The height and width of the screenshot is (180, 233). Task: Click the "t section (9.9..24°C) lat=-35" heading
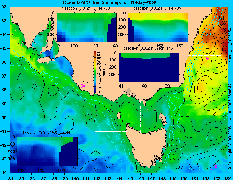click(157, 8)
